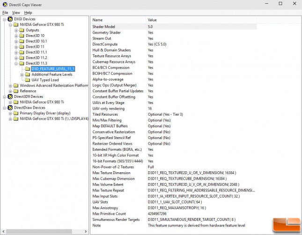Screen dimensions: 302x235
Task: Expand Primary Display Driver node
Action: (x=10, y=113)
